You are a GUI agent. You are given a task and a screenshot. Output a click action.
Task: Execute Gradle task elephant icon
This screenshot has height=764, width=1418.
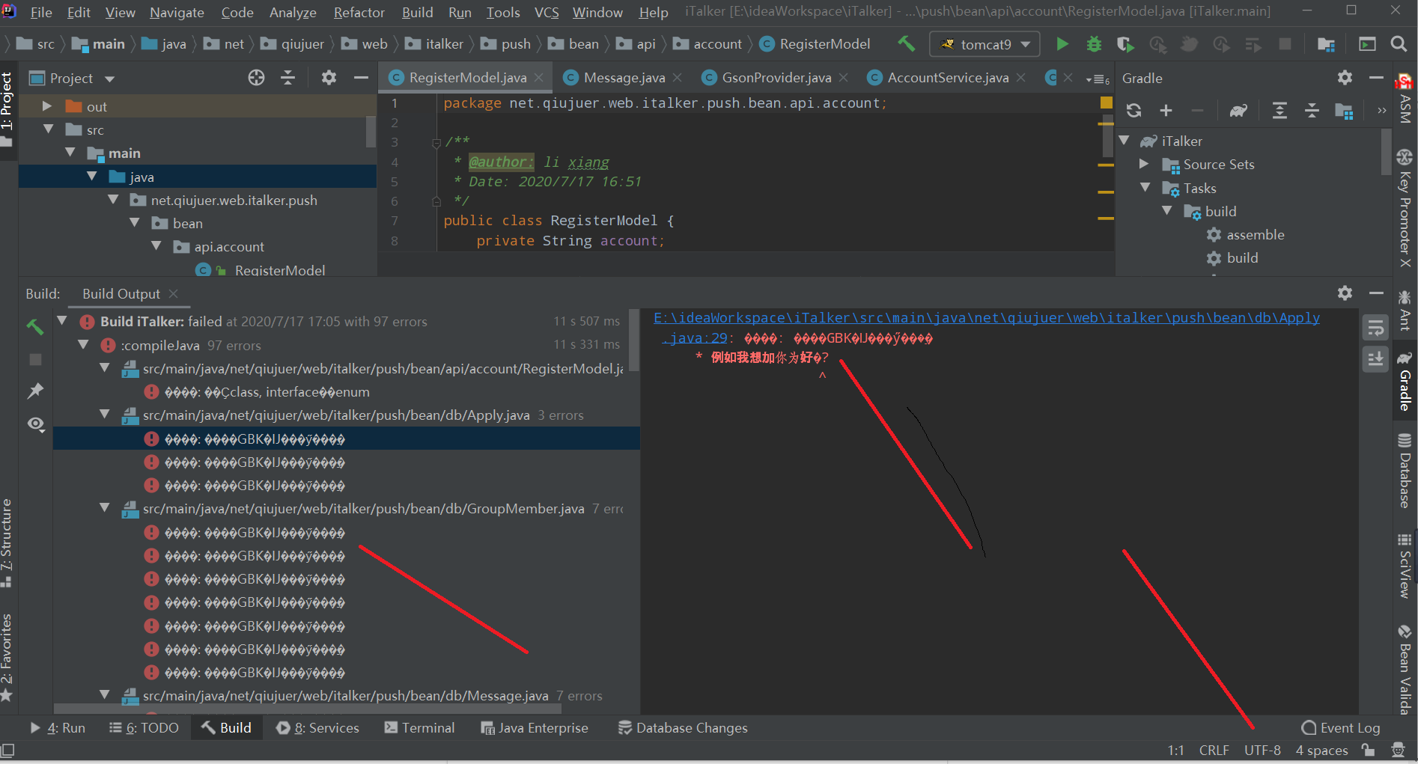[x=1238, y=111]
